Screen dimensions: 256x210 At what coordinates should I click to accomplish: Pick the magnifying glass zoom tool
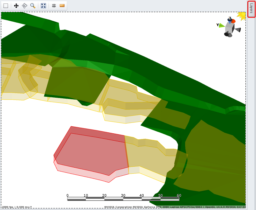point(33,6)
